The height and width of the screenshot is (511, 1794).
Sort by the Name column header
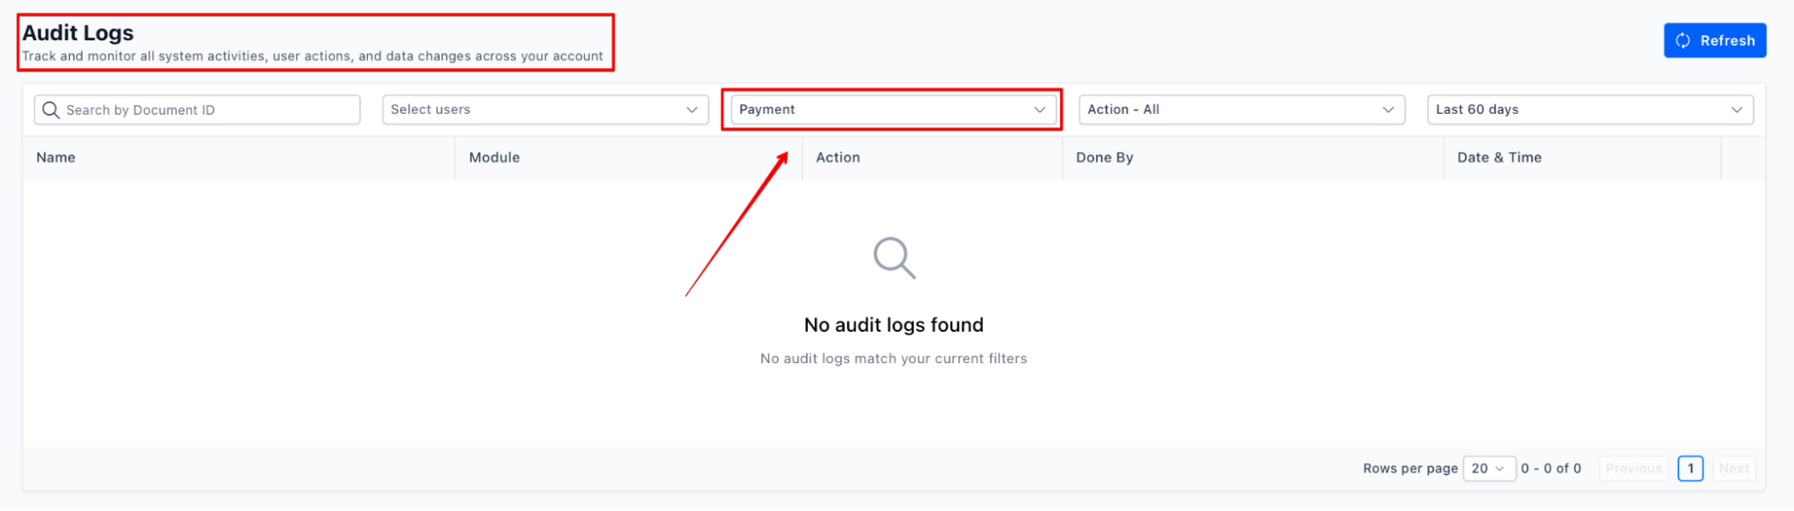tap(56, 158)
